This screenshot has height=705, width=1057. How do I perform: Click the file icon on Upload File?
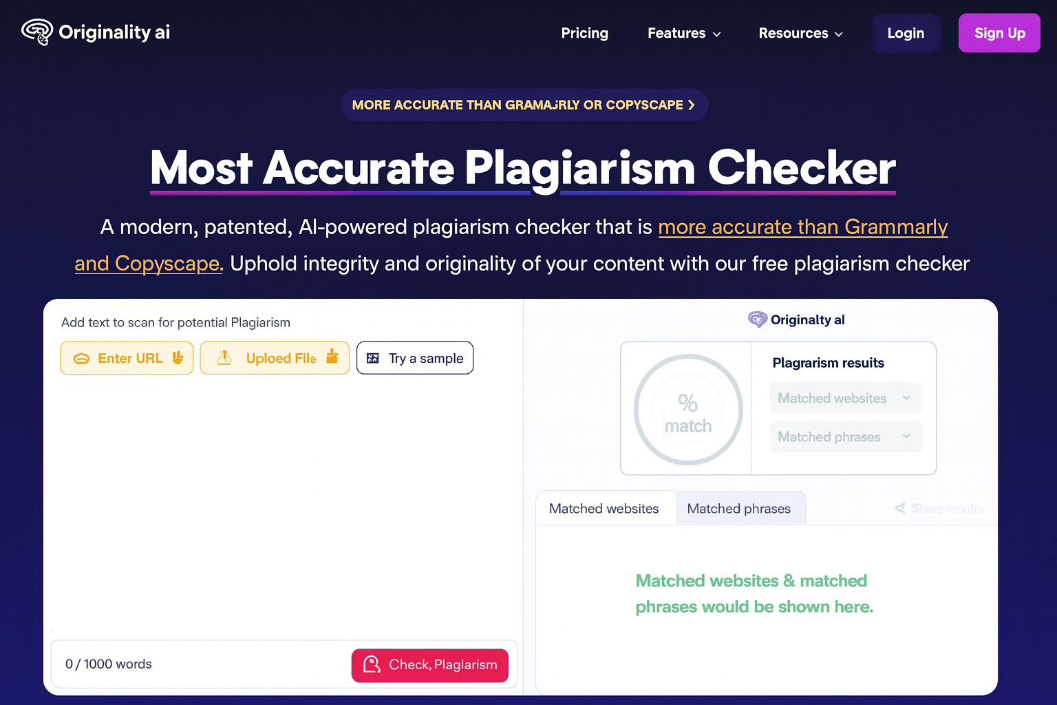(x=224, y=358)
